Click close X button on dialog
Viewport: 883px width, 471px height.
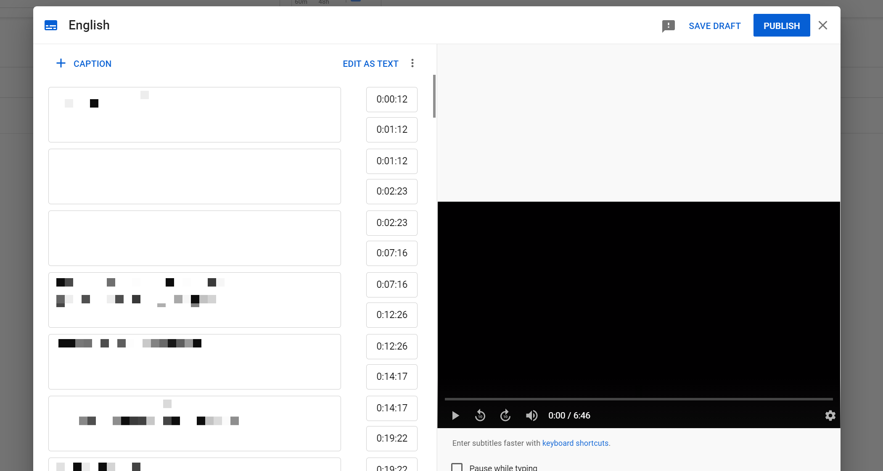[823, 25]
